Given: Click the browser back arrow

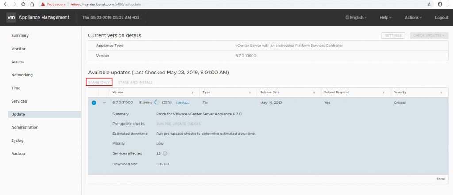Looking at the screenshot, I should point(5,4).
